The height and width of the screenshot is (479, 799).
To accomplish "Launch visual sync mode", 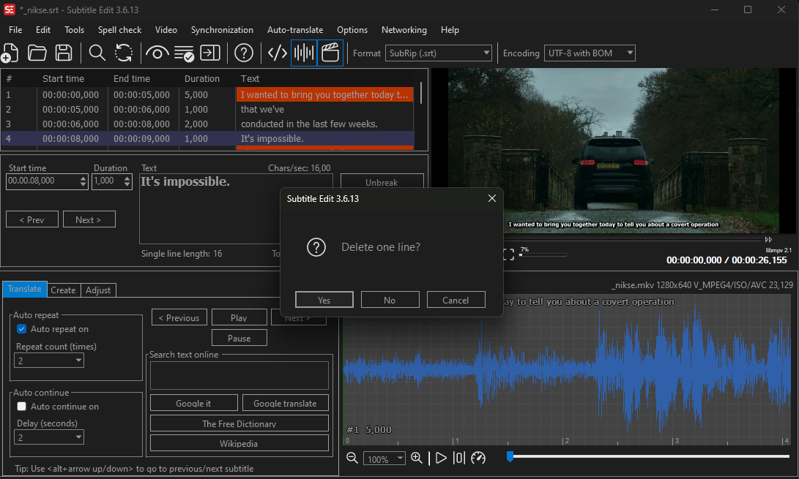I will 157,53.
